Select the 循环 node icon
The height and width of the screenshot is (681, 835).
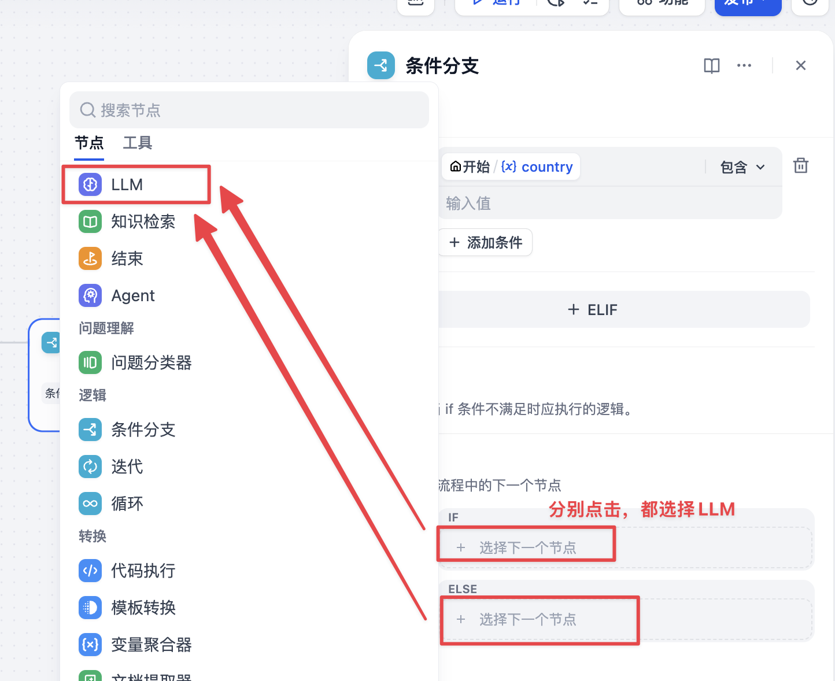pyautogui.click(x=90, y=504)
